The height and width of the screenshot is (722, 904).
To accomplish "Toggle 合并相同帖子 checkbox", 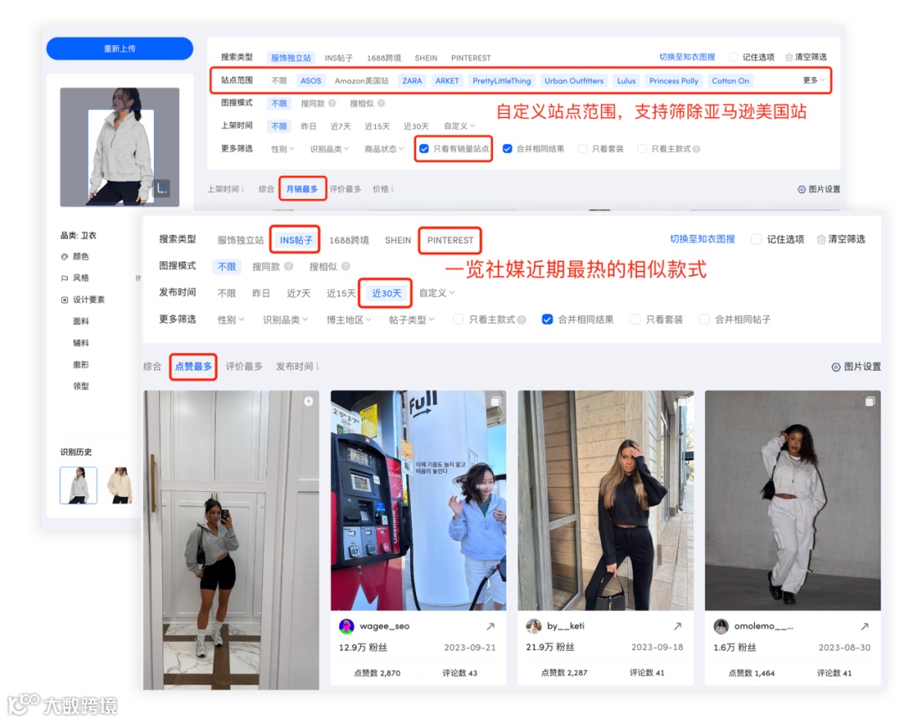I will (x=704, y=320).
